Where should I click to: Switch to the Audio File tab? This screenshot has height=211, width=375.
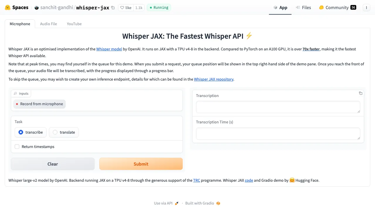48,24
